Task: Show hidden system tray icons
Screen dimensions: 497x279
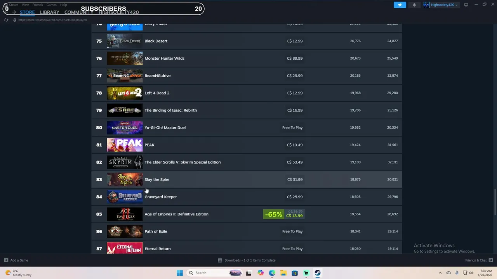Action: (440, 273)
